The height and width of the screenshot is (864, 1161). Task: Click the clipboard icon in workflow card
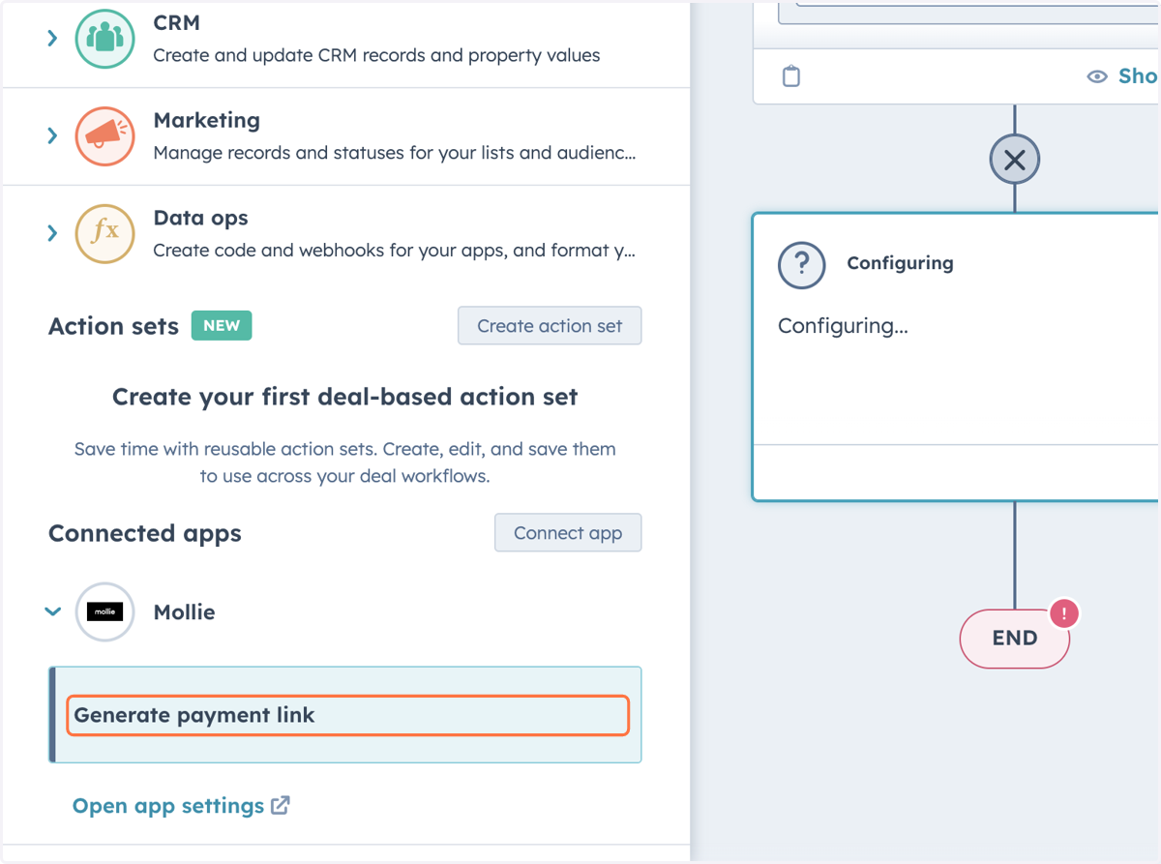pyautogui.click(x=791, y=76)
